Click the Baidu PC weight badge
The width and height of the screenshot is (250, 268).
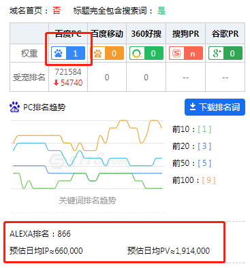click(x=68, y=53)
